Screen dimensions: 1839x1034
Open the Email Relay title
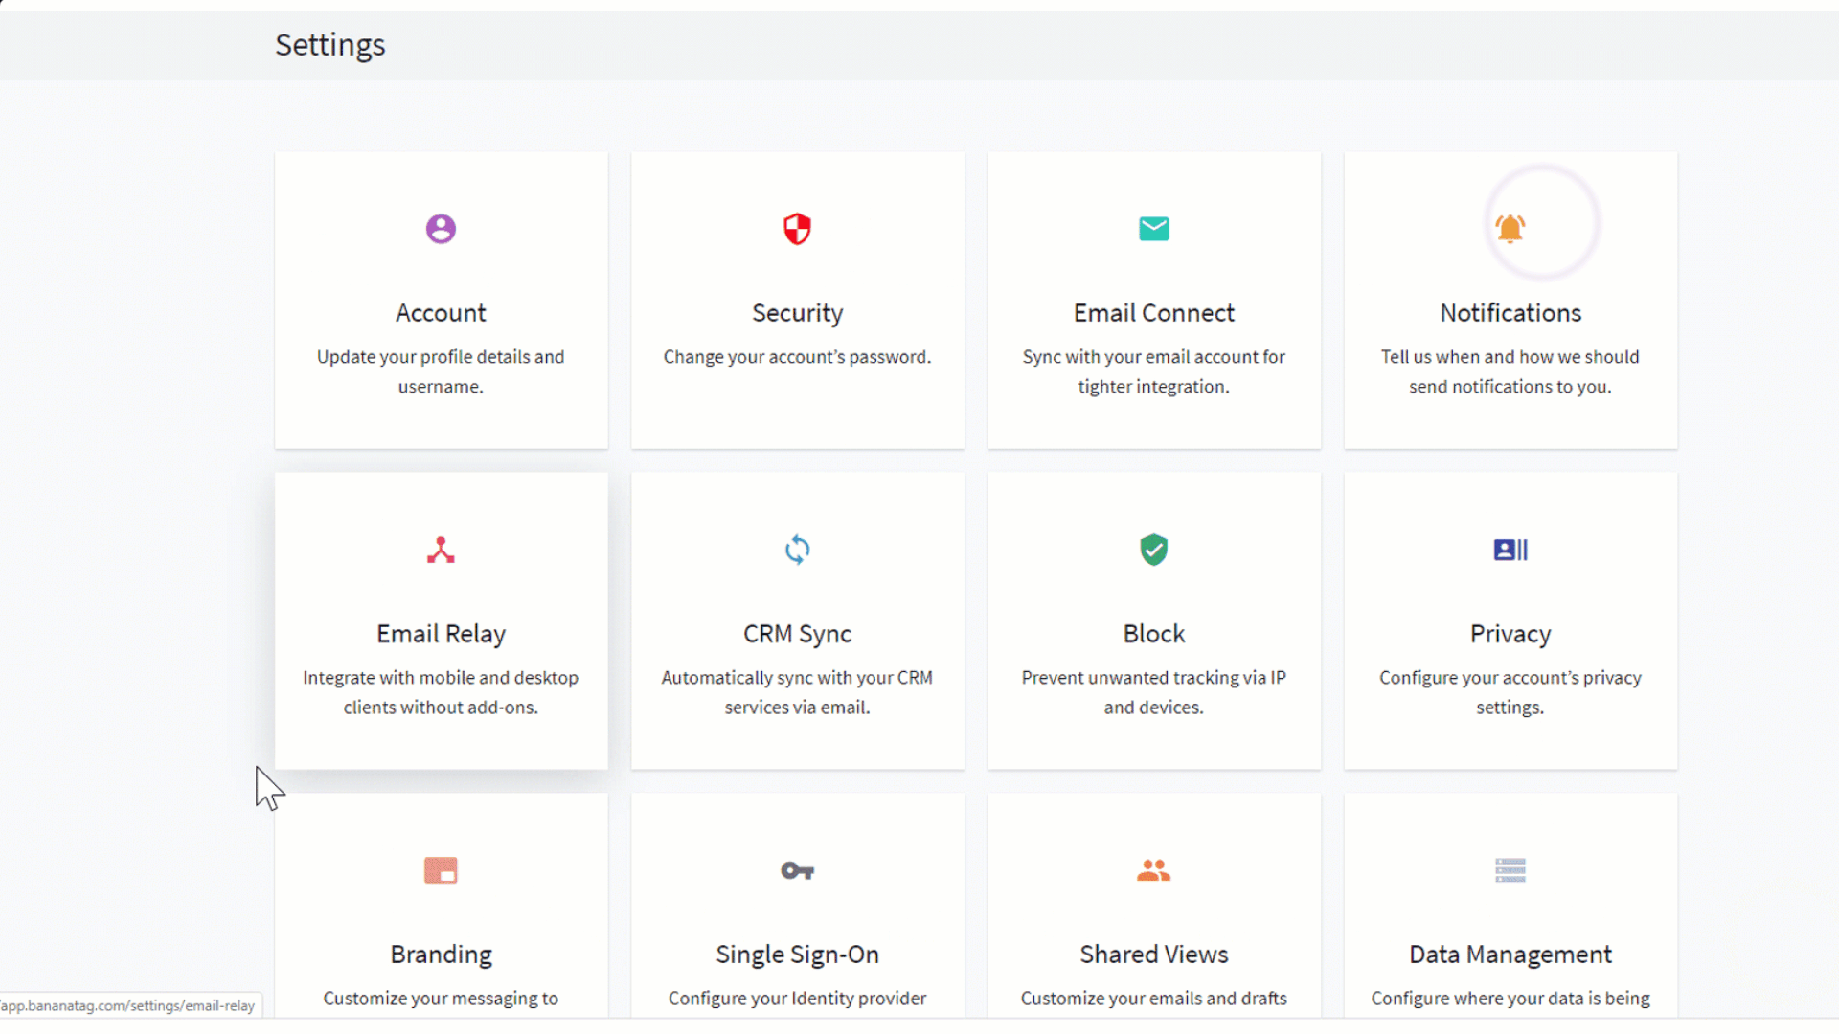[441, 634]
